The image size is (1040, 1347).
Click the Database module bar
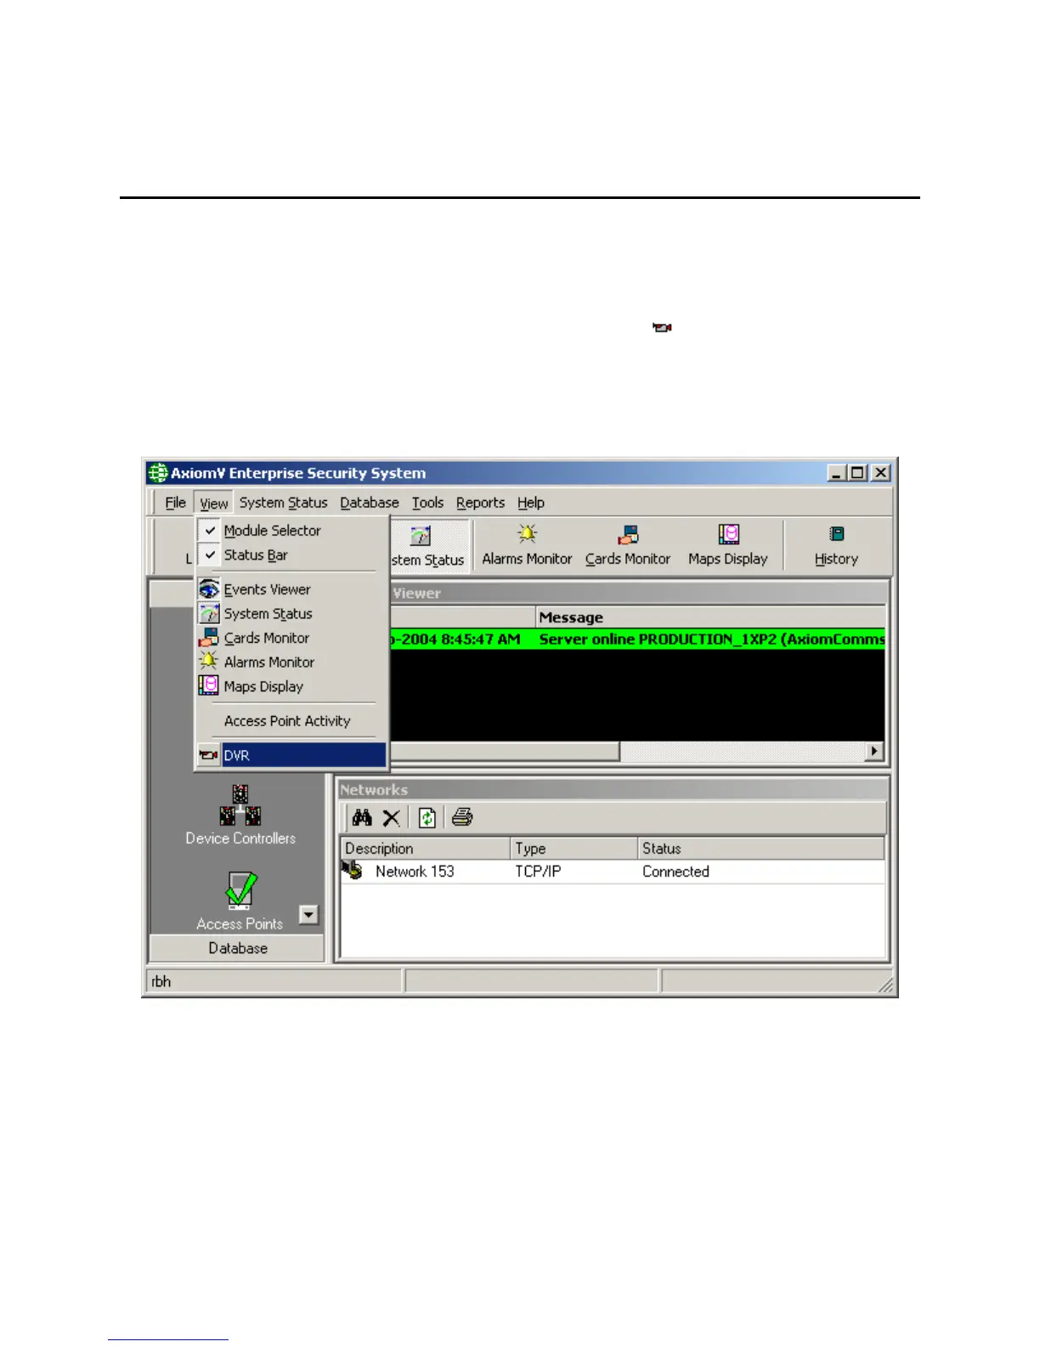pos(237,948)
